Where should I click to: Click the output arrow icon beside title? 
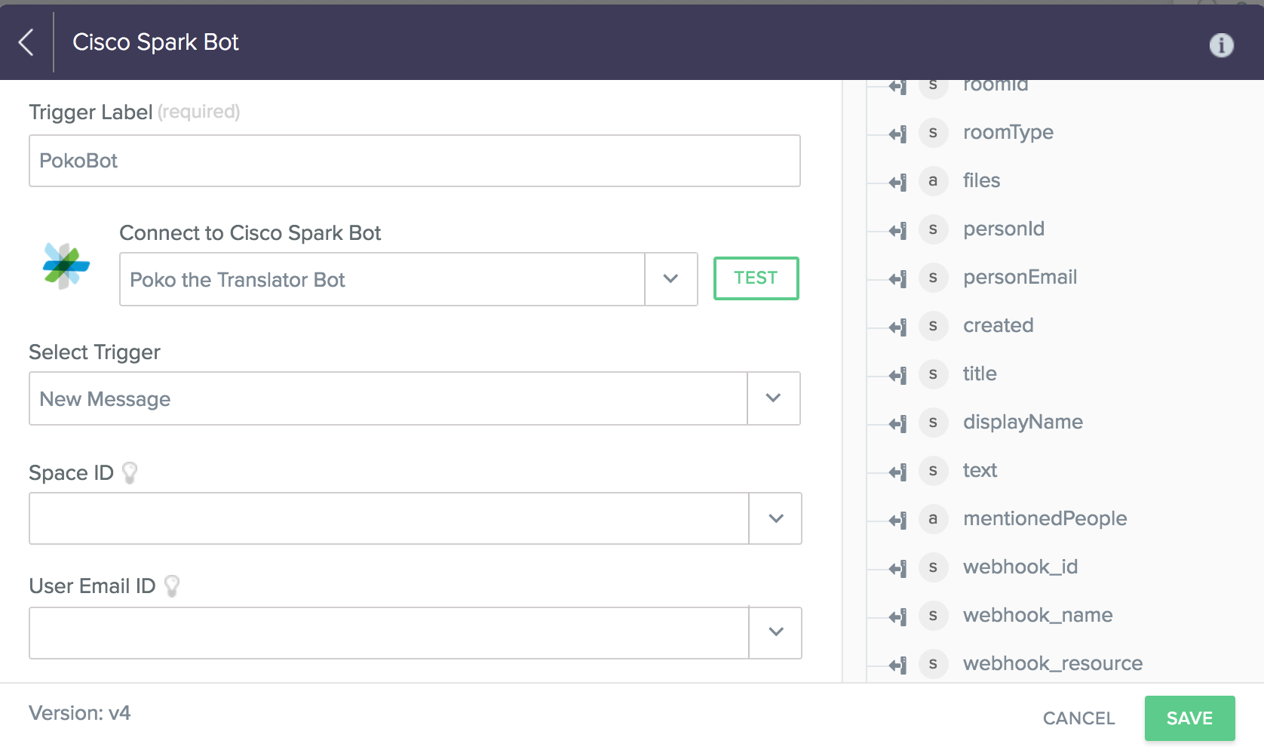click(x=897, y=375)
